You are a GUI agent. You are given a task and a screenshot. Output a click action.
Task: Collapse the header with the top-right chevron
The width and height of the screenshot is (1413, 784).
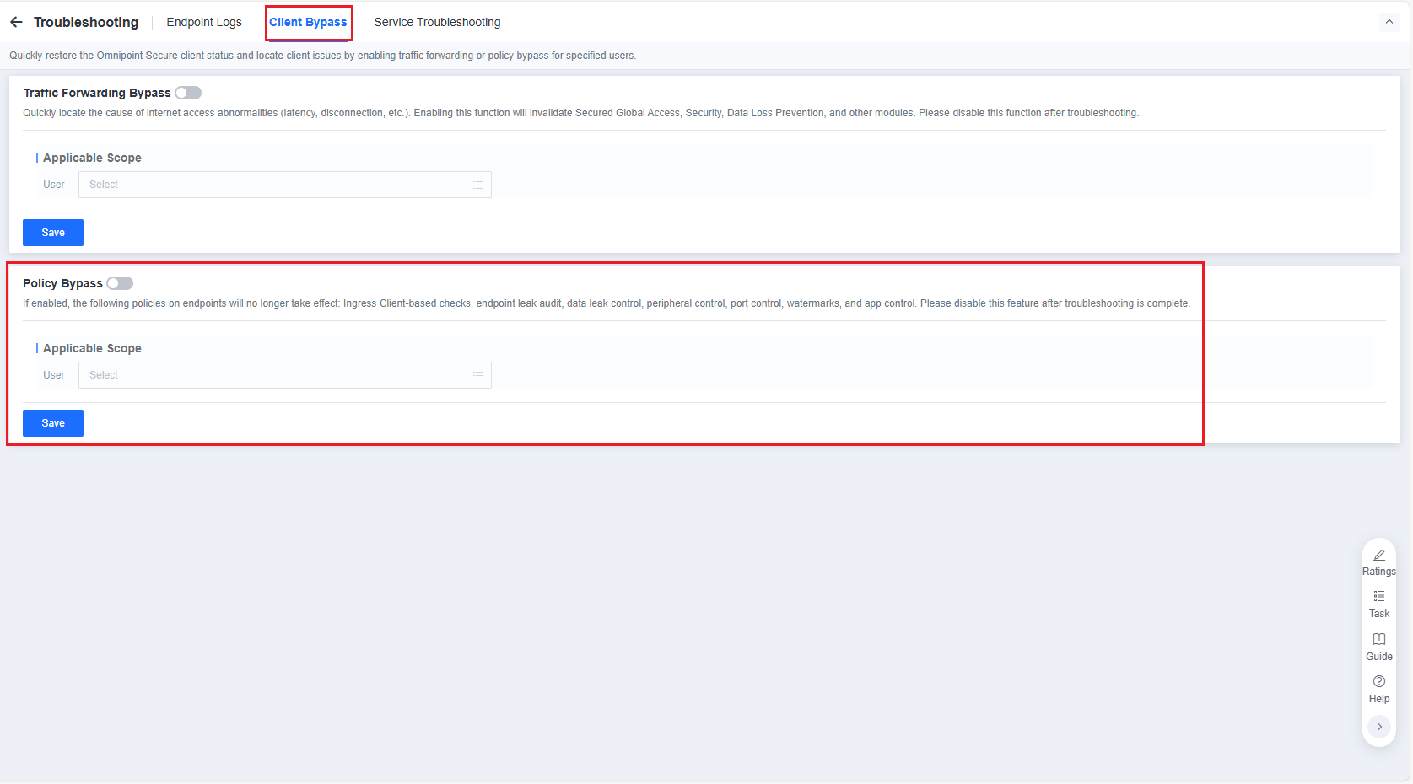pyautogui.click(x=1389, y=22)
